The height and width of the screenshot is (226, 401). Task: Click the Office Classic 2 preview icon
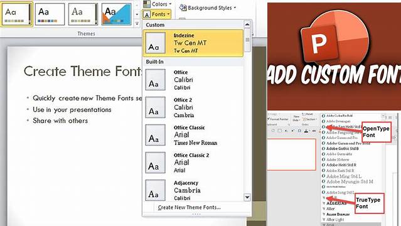tap(156, 163)
